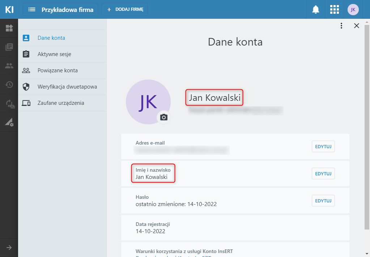Click the camera icon to change avatar
This screenshot has height=257, width=370.
(x=164, y=117)
